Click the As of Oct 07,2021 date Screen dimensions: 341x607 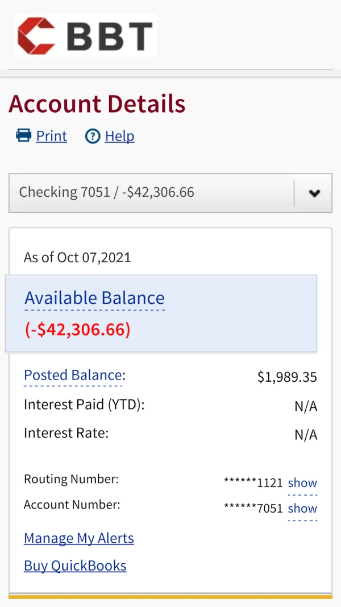click(x=77, y=257)
